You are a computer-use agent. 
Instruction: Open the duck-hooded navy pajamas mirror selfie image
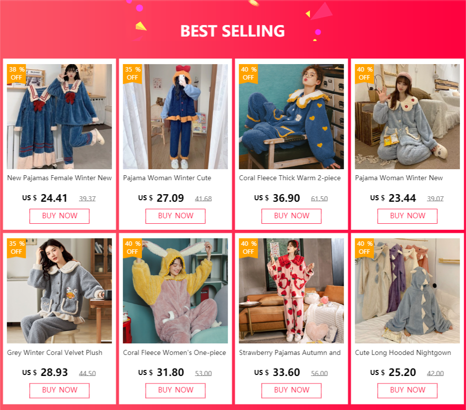click(x=175, y=117)
